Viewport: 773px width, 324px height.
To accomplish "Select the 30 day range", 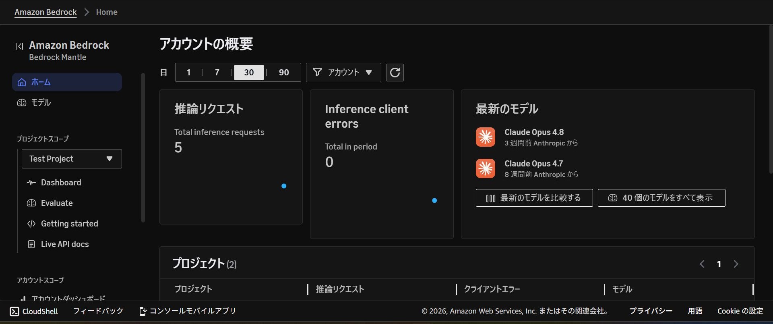I will click(249, 73).
